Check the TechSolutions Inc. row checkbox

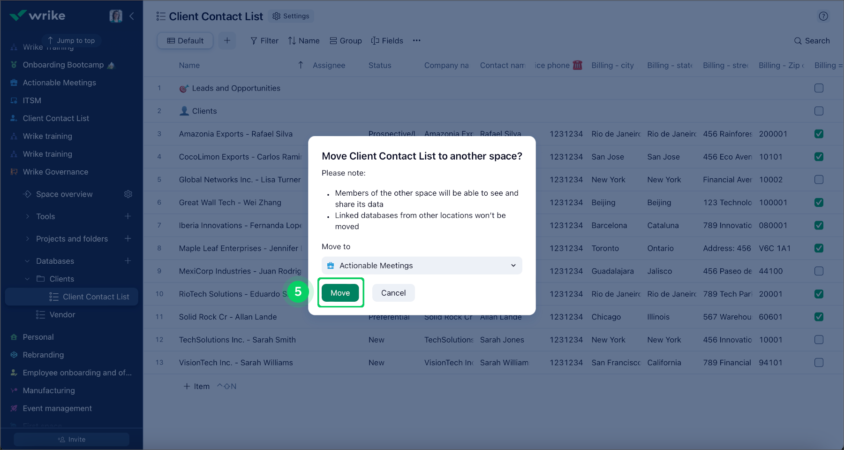click(819, 339)
